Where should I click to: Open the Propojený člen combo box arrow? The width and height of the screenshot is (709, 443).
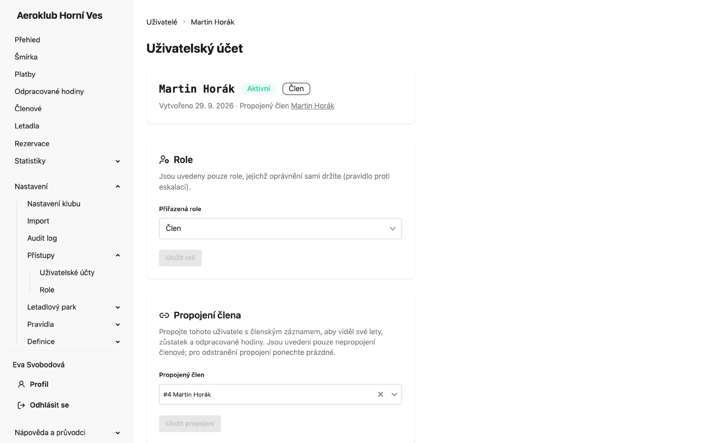[x=394, y=394]
